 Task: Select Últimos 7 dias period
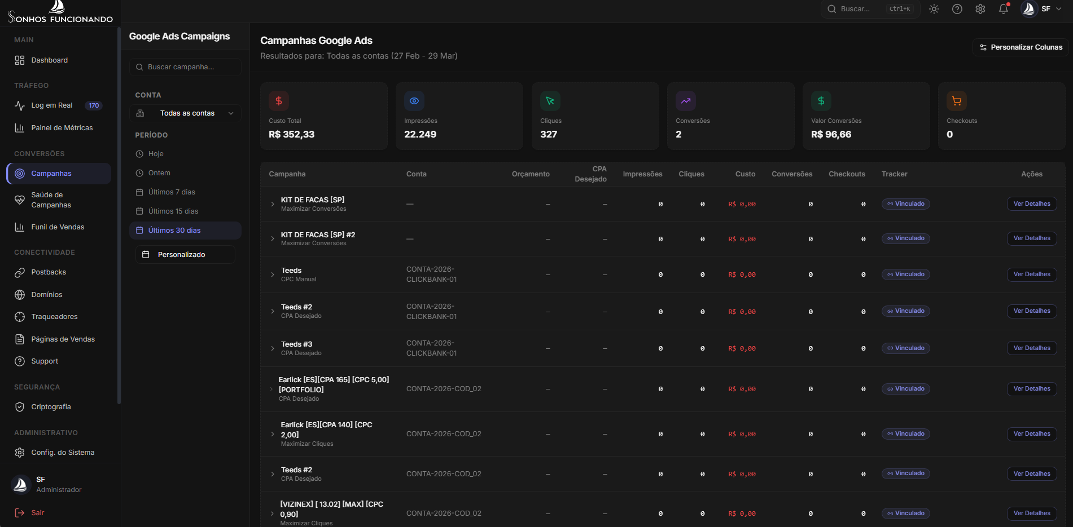pos(185,192)
